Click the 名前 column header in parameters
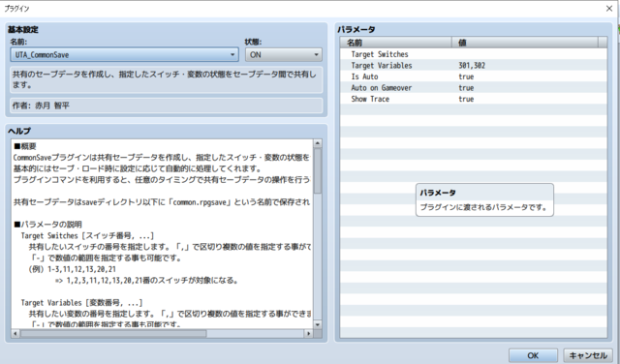This screenshot has width=620, height=364. 396,43
